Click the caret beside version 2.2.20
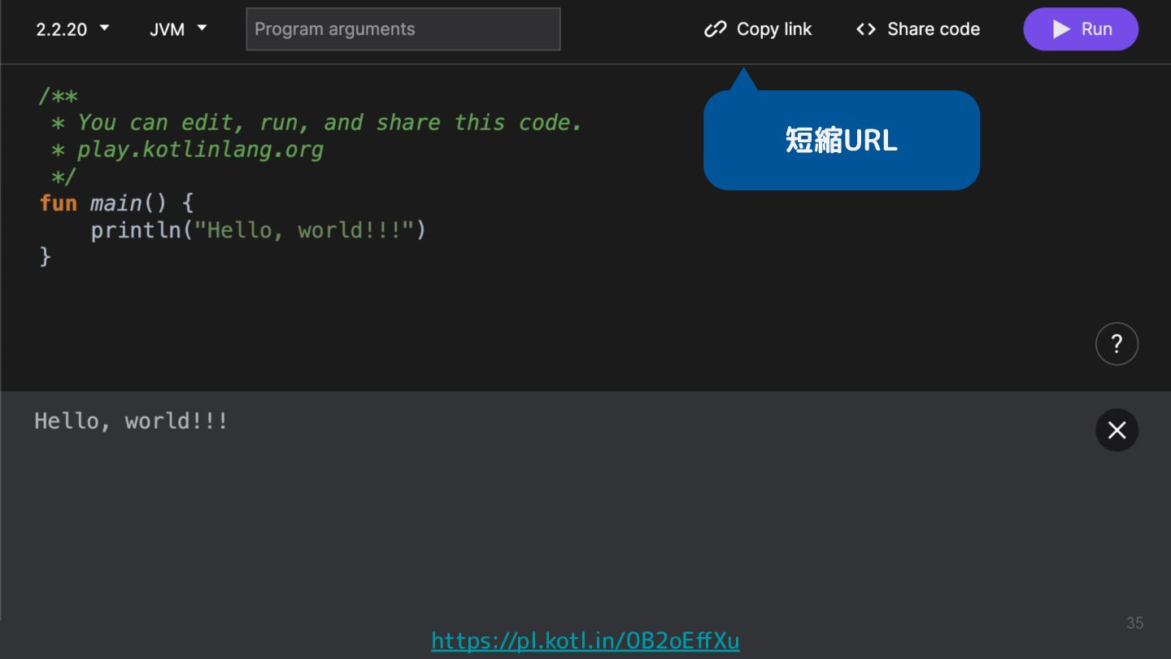Viewport: 1171px width, 659px height. point(104,28)
